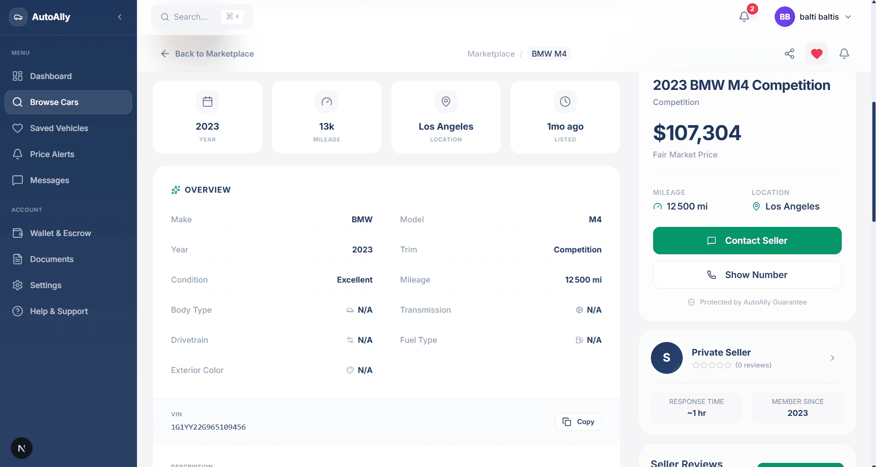Share this listing via share icon
876x467 pixels.
click(x=789, y=54)
